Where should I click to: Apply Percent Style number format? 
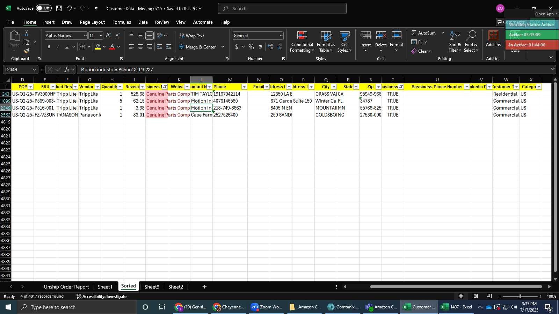click(251, 47)
